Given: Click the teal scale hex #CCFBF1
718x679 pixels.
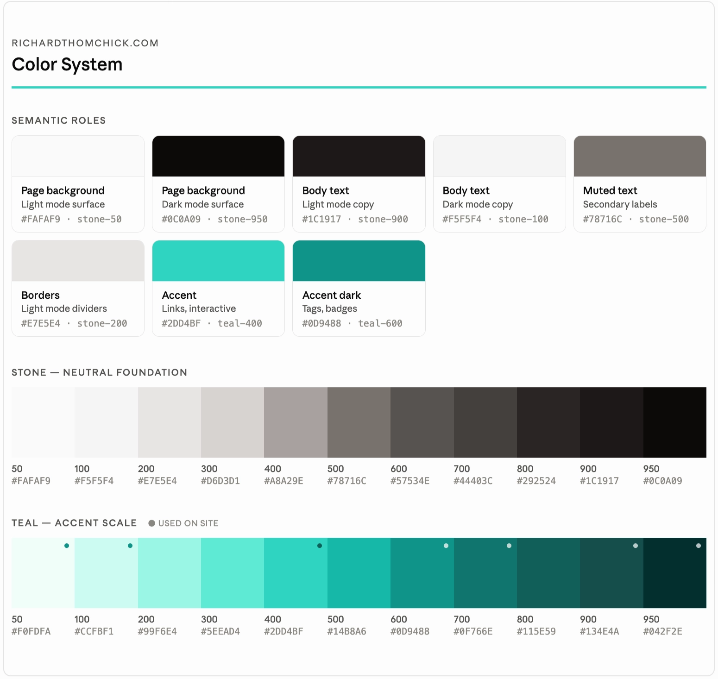Looking at the screenshot, I should tap(94, 631).
